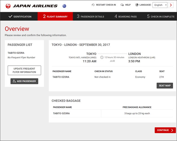Screen dimensions: 177x141
Task: Switch to the Passenger Details step
Action: point(90,16)
